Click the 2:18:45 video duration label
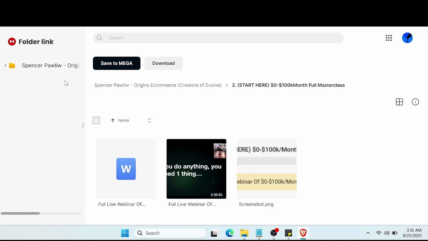 point(216,194)
